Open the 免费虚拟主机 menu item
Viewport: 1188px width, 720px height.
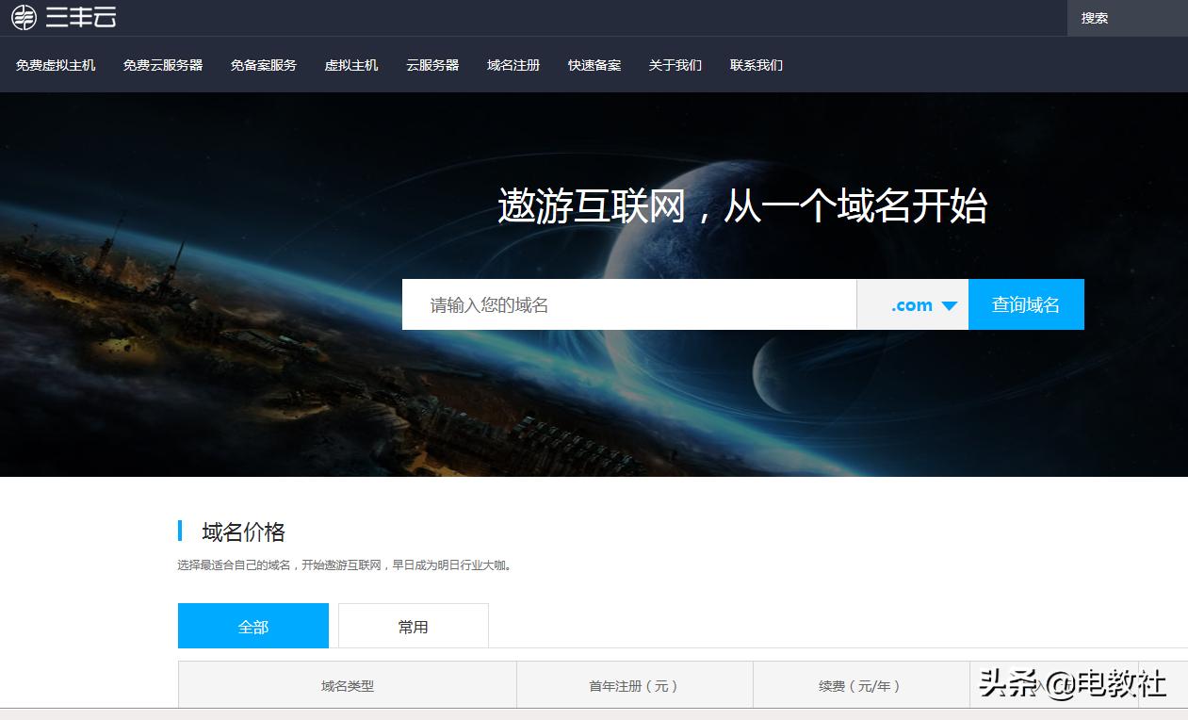56,64
